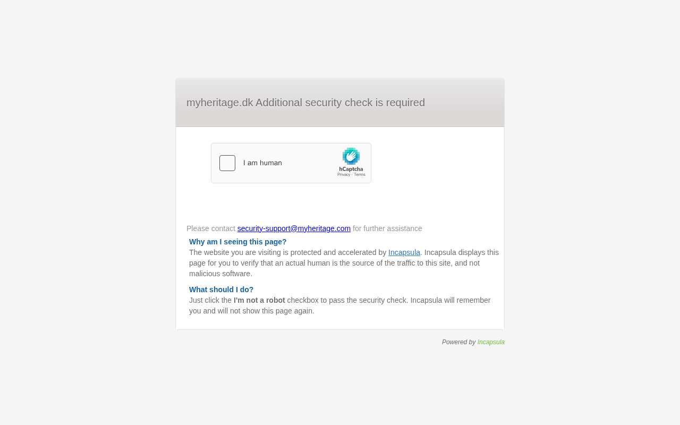Click the 'I am human' label text
680x425 pixels.
click(x=262, y=163)
